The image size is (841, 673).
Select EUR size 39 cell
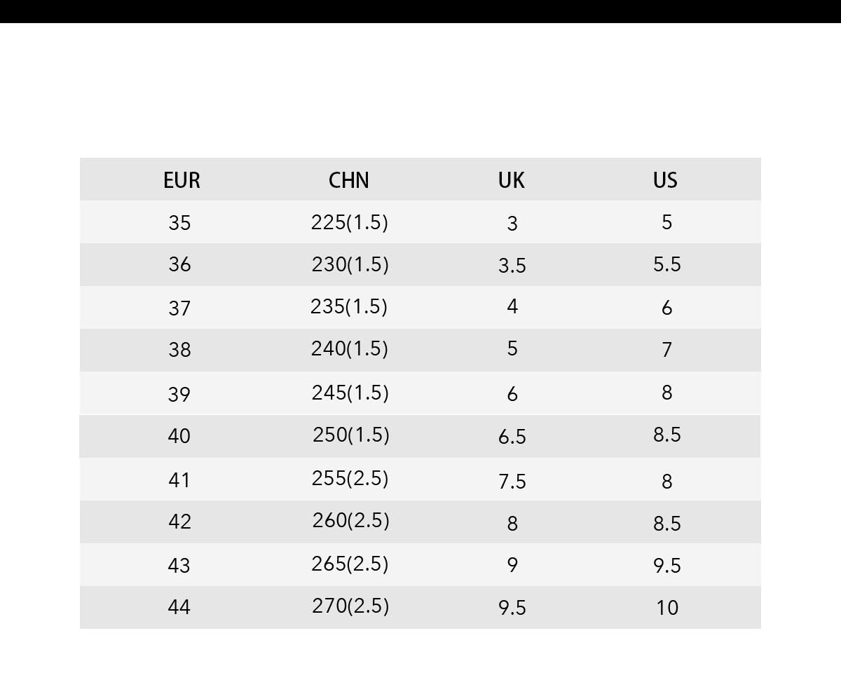pyautogui.click(x=179, y=394)
